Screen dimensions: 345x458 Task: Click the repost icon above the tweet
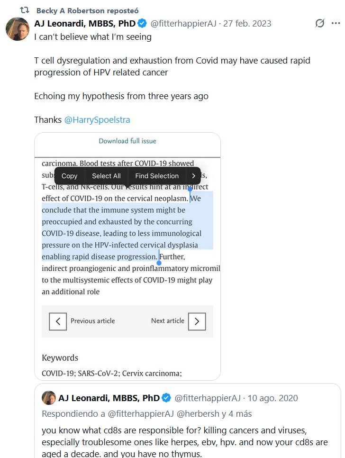pos(24,10)
